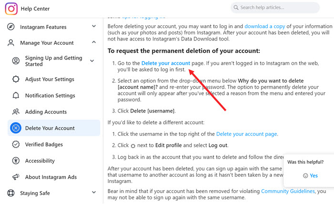This screenshot has width=334, height=204.
Task: Click the Instagram logo icon
Action: 11,9
